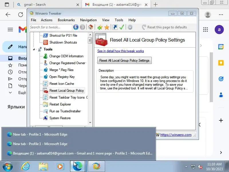Open the Help menu
The height and width of the screenshot is (172, 229).
pos(132,20)
